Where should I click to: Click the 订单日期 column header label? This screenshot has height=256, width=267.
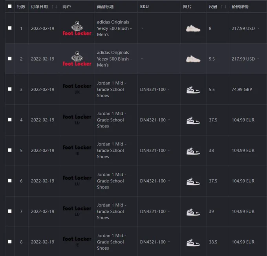click(39, 7)
